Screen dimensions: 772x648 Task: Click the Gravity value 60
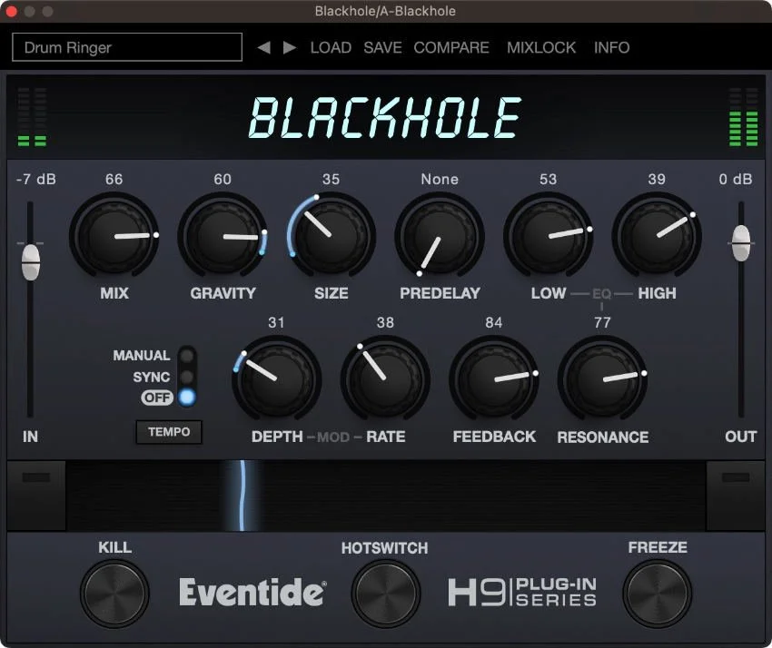tap(223, 179)
